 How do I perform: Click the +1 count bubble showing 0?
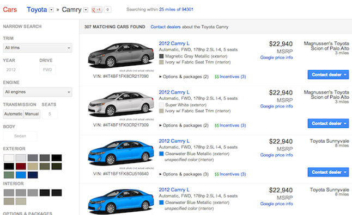pyautogui.click(x=107, y=10)
